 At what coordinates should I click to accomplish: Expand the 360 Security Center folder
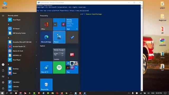36,33
